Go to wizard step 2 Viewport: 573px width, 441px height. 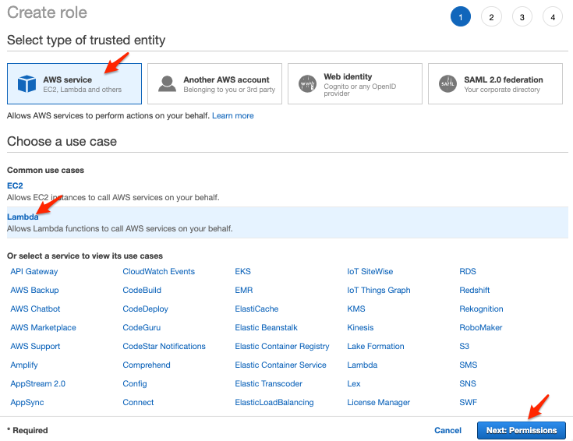(491, 17)
